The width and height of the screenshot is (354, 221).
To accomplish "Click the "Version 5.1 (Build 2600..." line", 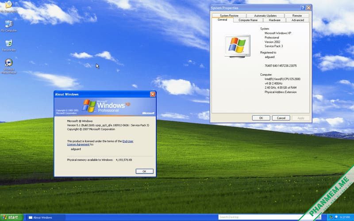I will [108, 125].
